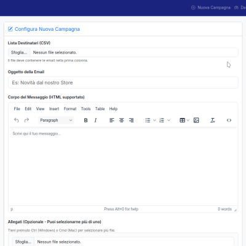The width and height of the screenshot is (246, 246).
Task: Click 'Press Alt+0 for help' text
Action: [121, 209]
